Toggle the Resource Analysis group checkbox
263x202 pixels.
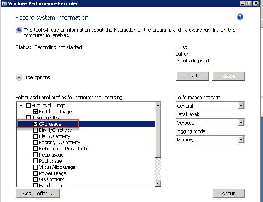28,118
